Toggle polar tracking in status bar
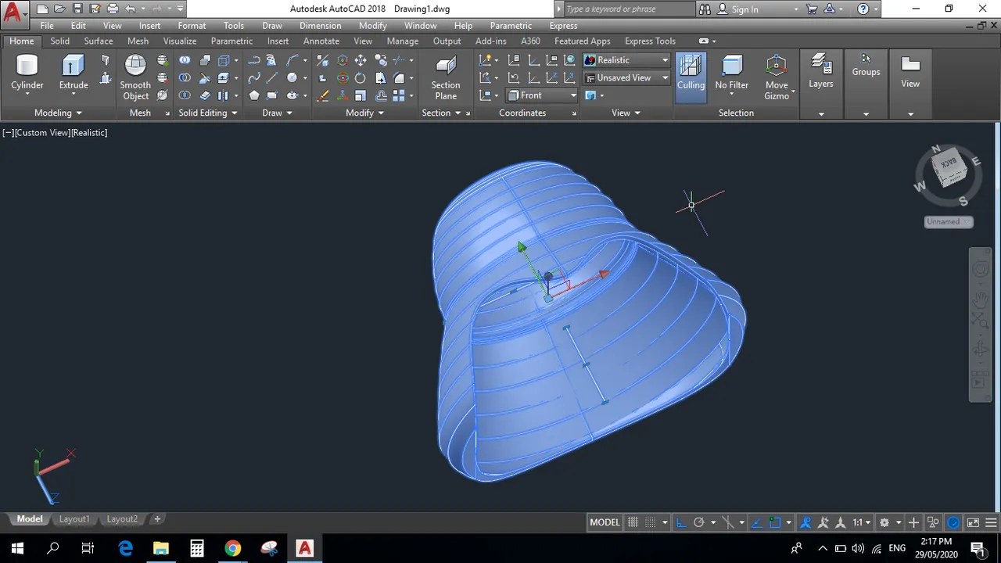This screenshot has height=563, width=1001. [699, 522]
